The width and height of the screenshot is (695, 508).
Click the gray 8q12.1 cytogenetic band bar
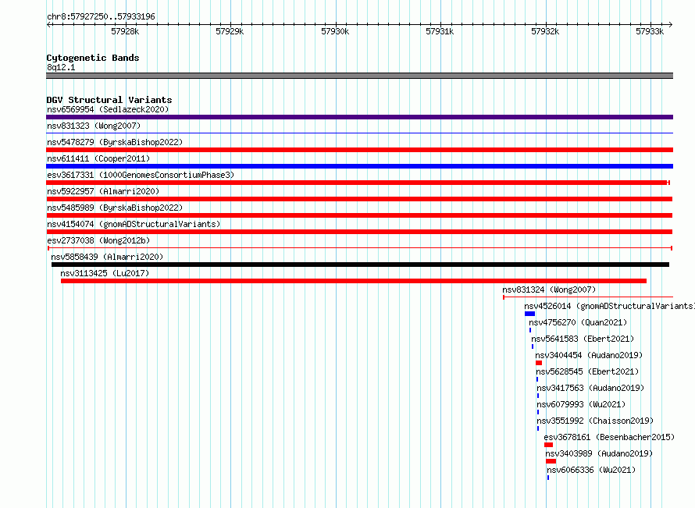click(359, 76)
